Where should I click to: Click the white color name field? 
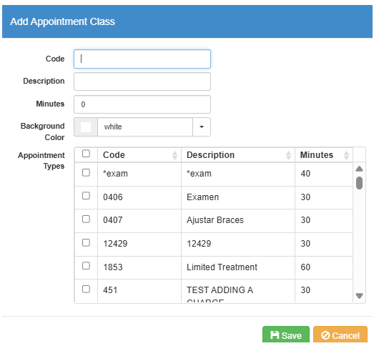[x=145, y=127]
